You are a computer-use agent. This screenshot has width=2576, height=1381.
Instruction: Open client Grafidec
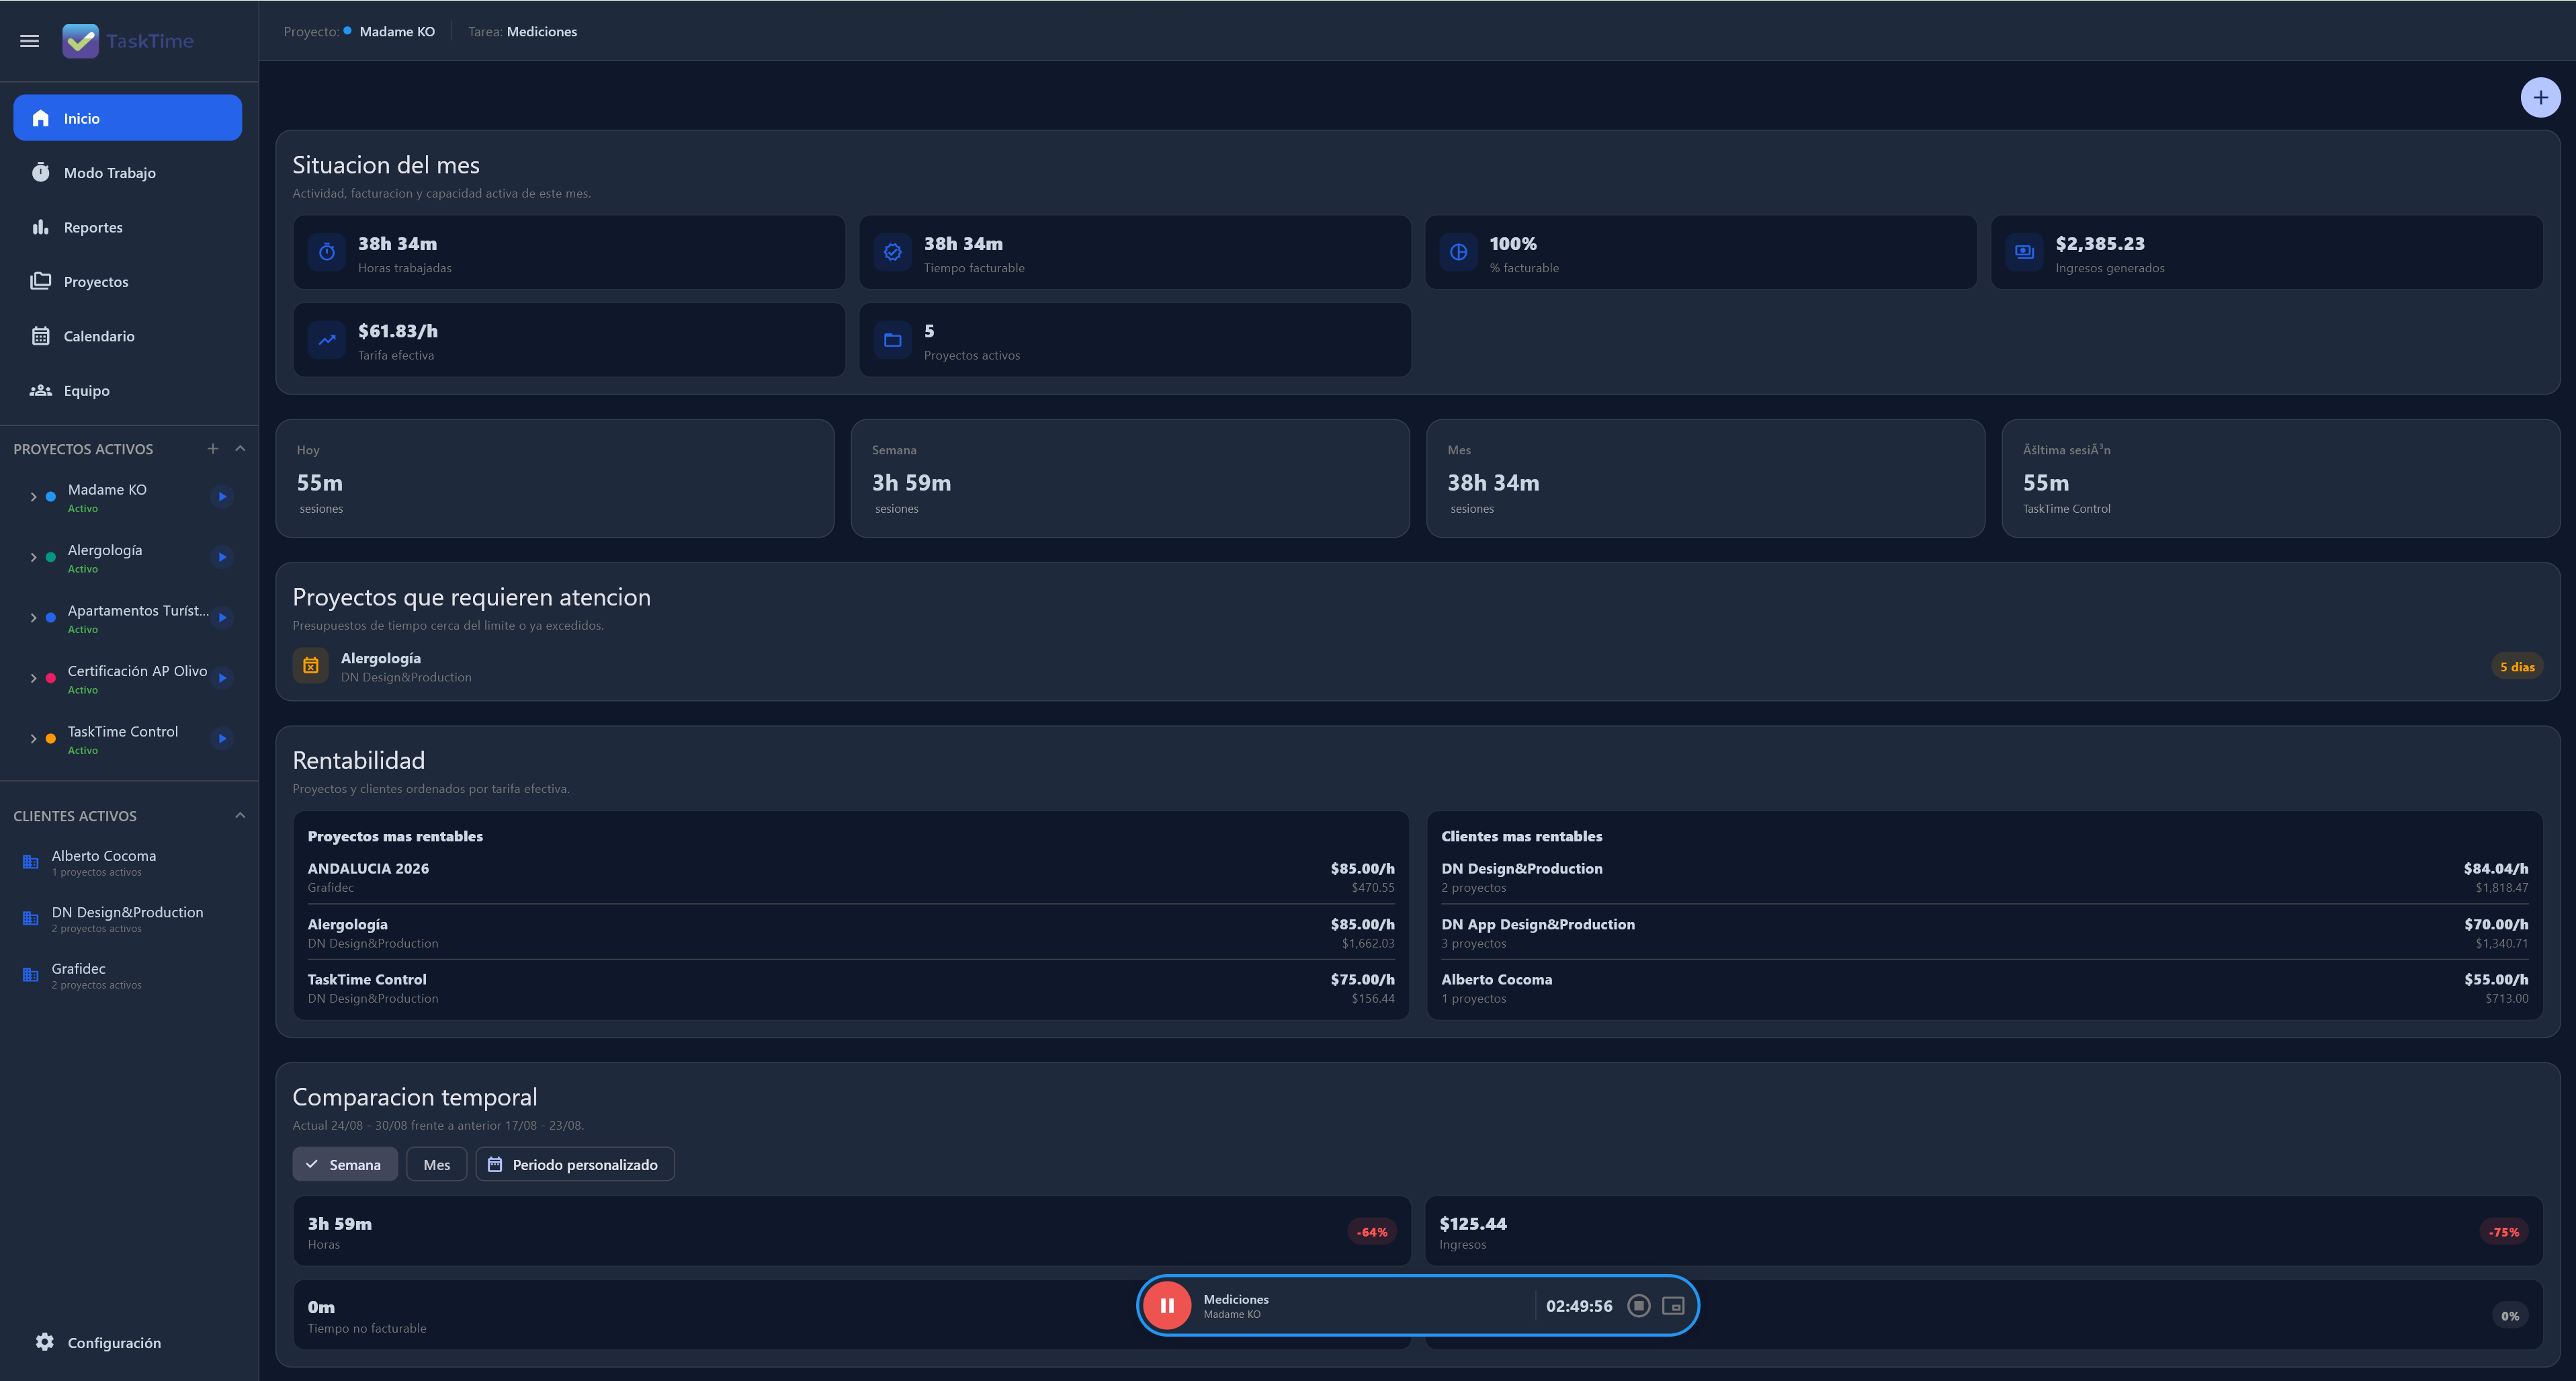tap(127, 976)
